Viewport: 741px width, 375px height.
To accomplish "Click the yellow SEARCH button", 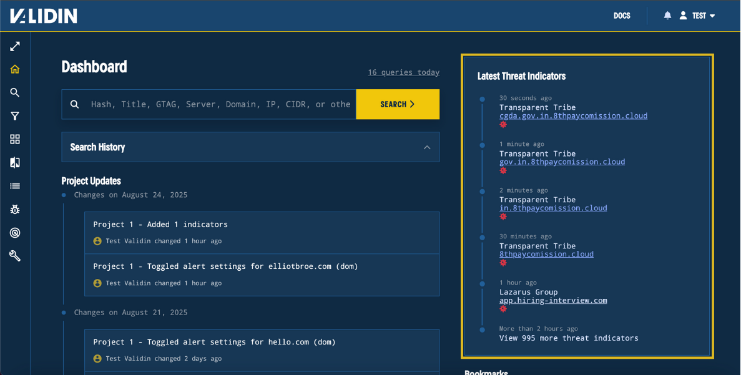I will click(x=398, y=104).
